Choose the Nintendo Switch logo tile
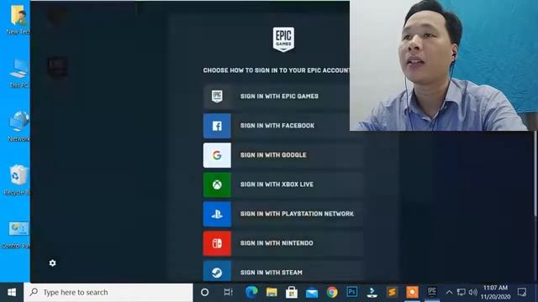 click(x=217, y=244)
